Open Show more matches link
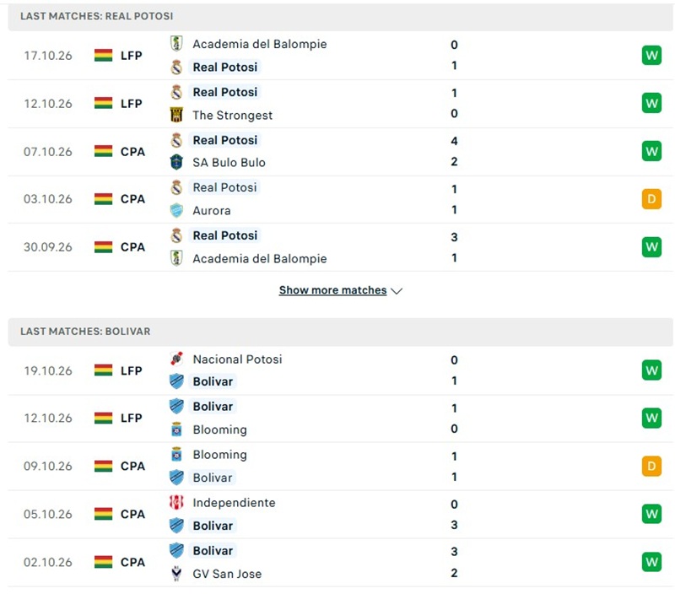 coord(332,290)
